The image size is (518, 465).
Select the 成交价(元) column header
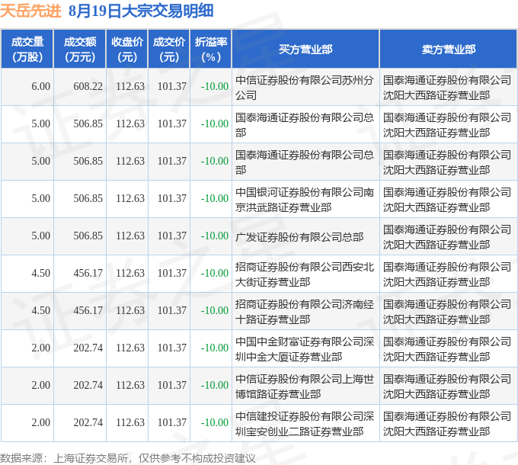click(169, 50)
